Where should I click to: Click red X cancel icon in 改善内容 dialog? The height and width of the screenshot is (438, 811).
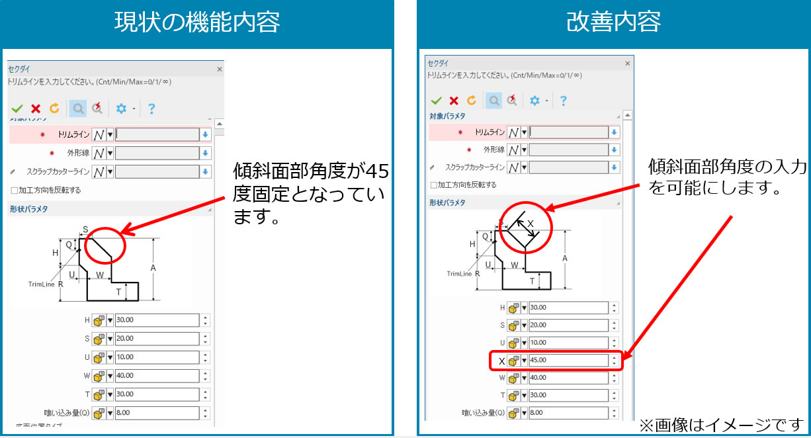point(454,101)
